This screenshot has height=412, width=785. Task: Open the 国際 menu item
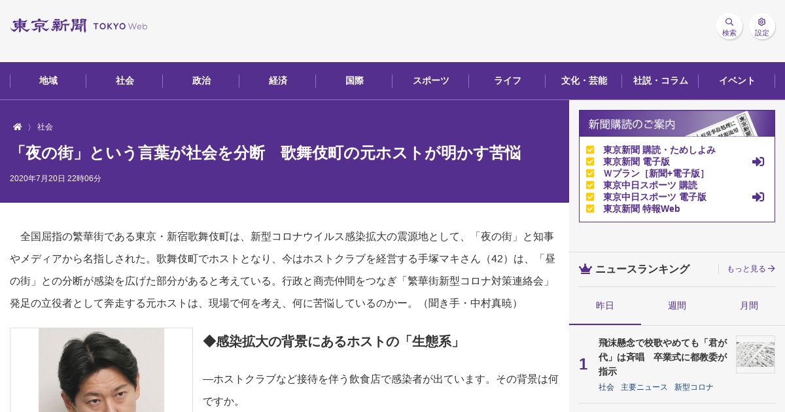coord(355,81)
